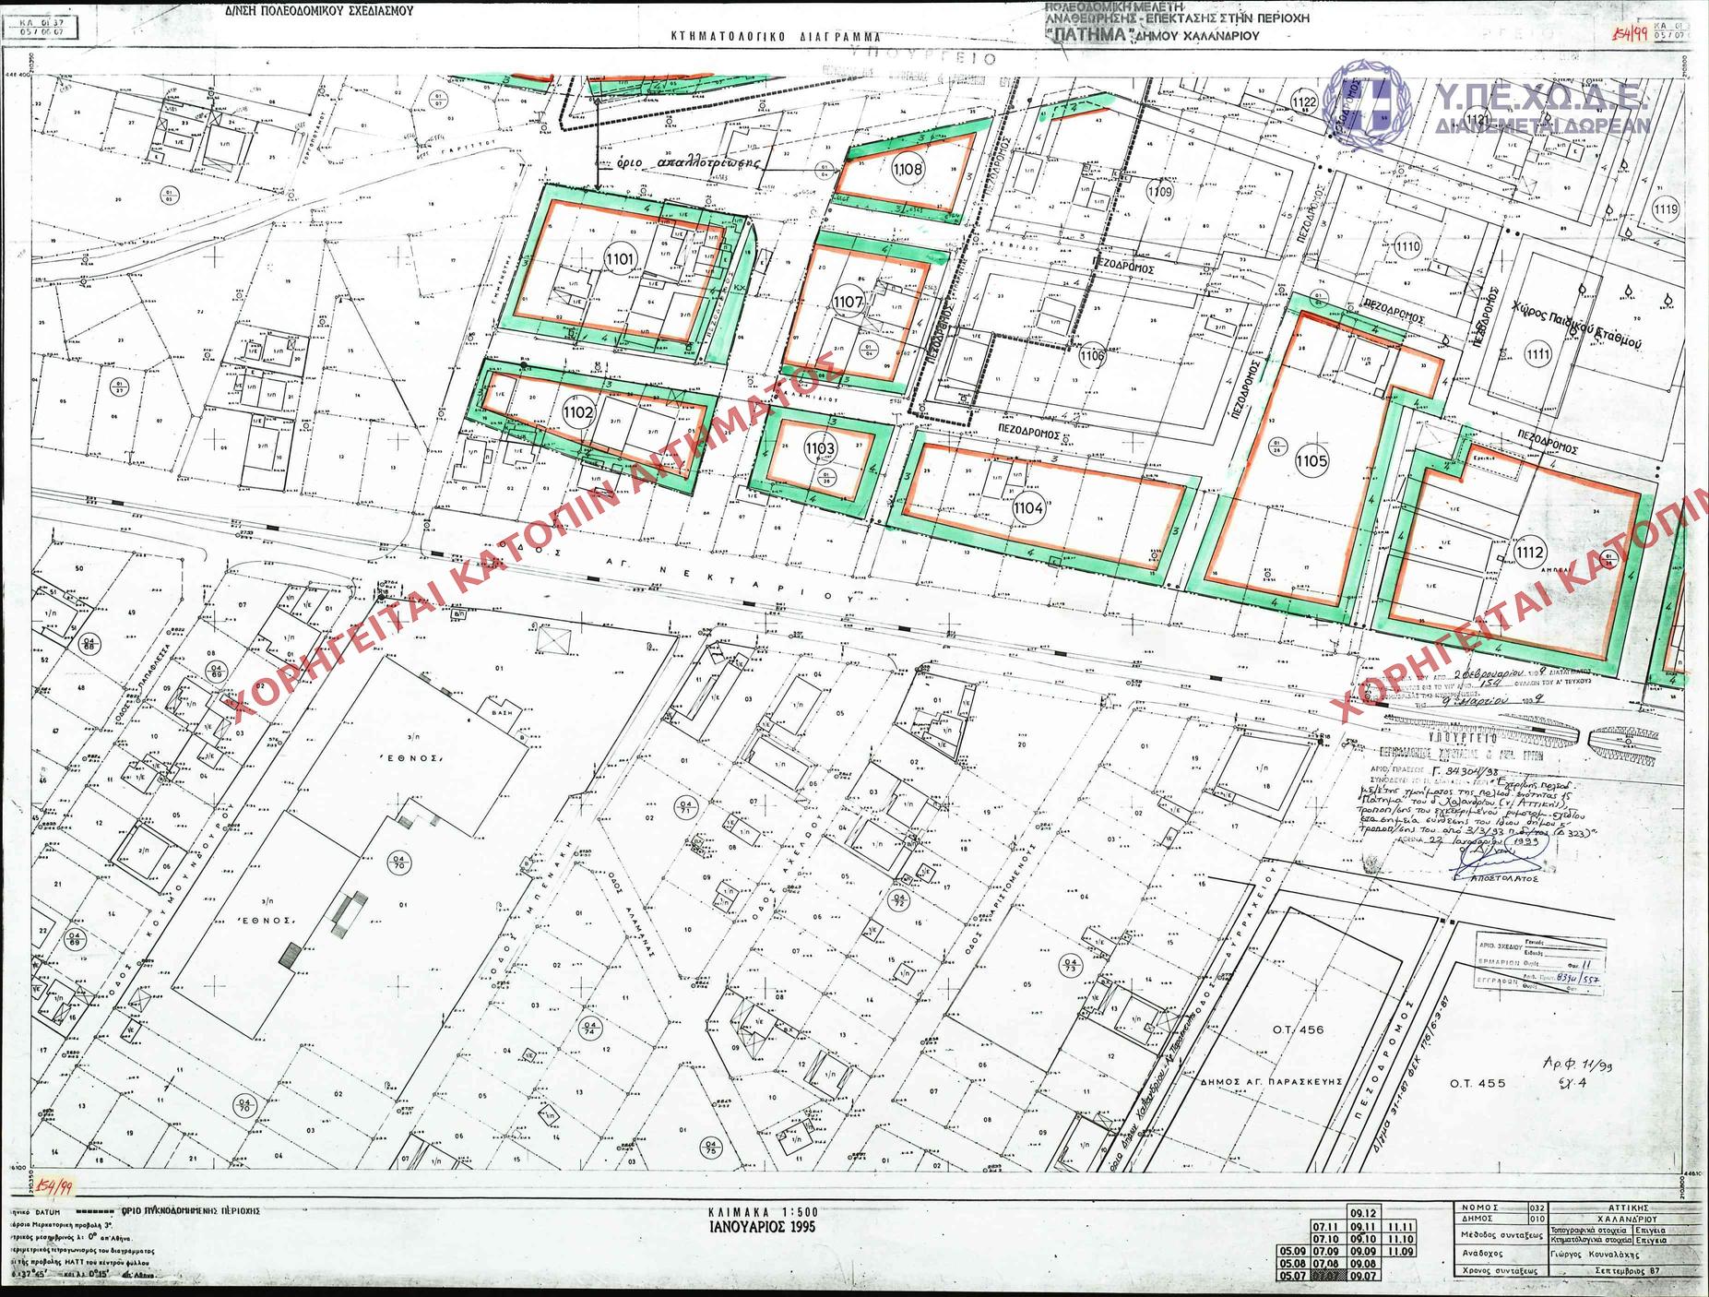Select block 1105 circular marker

1311,460
